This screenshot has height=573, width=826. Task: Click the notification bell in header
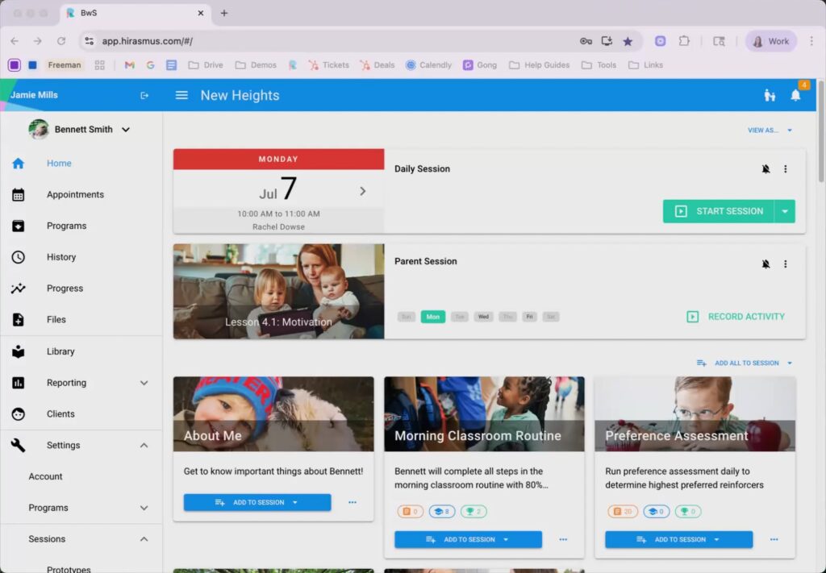click(x=795, y=96)
